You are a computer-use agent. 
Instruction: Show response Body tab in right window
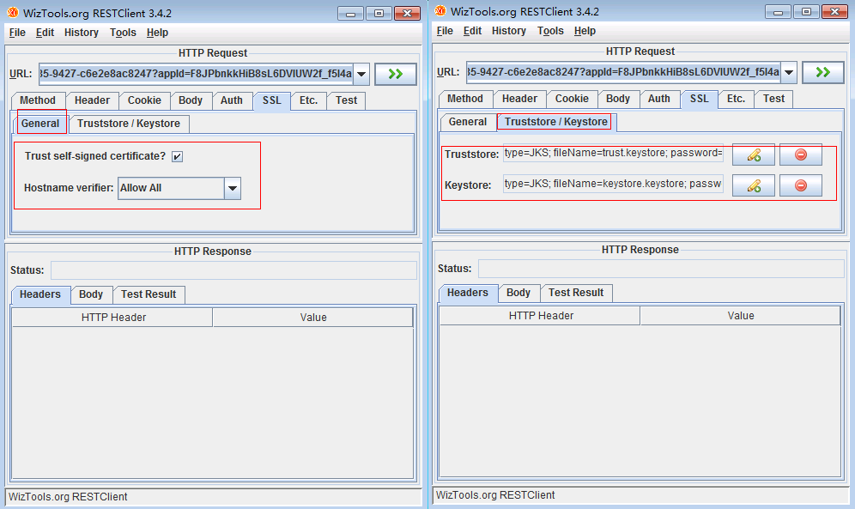pos(518,294)
